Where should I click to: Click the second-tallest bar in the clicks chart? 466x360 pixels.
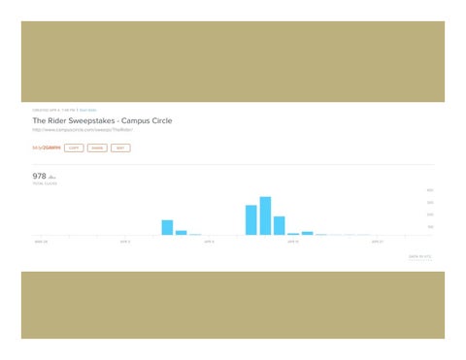pyautogui.click(x=251, y=220)
